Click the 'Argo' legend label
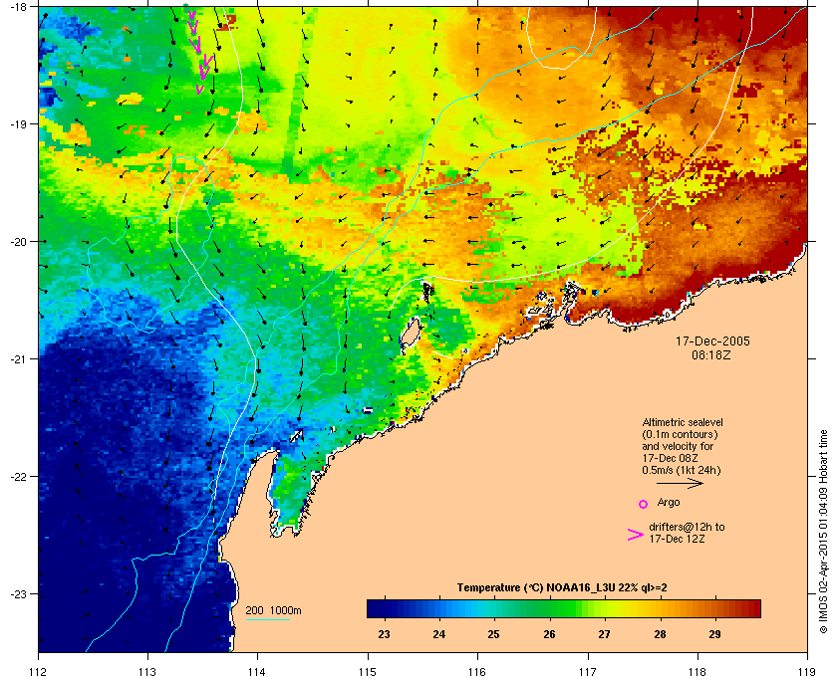837x677 pixels. [669, 502]
